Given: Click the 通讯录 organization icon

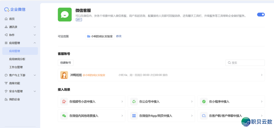Looking at the screenshot, I should click(x=6, y=27).
